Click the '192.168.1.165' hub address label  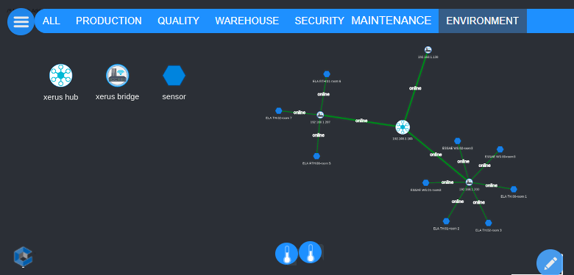[x=403, y=138]
